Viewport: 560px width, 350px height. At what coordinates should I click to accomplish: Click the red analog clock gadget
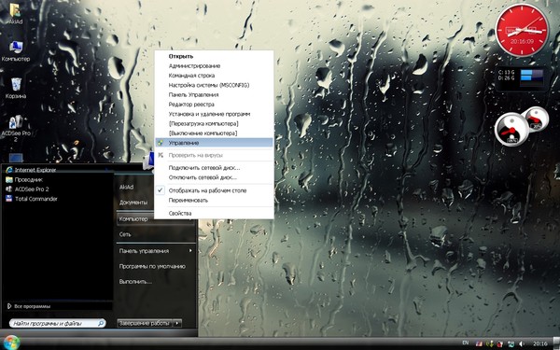coord(522,30)
